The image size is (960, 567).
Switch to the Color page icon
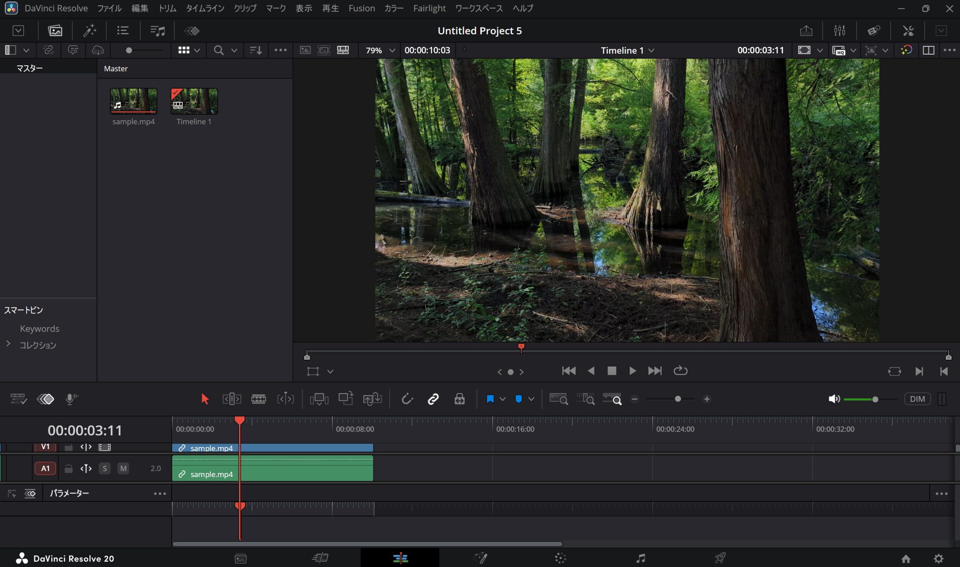(561, 558)
